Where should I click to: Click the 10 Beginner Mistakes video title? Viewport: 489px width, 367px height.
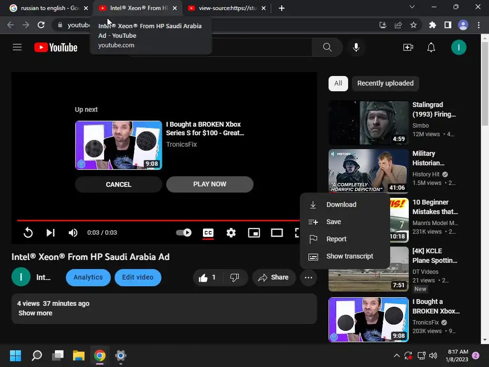435,207
